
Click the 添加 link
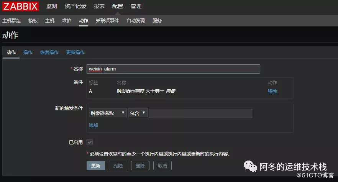coord(94,125)
